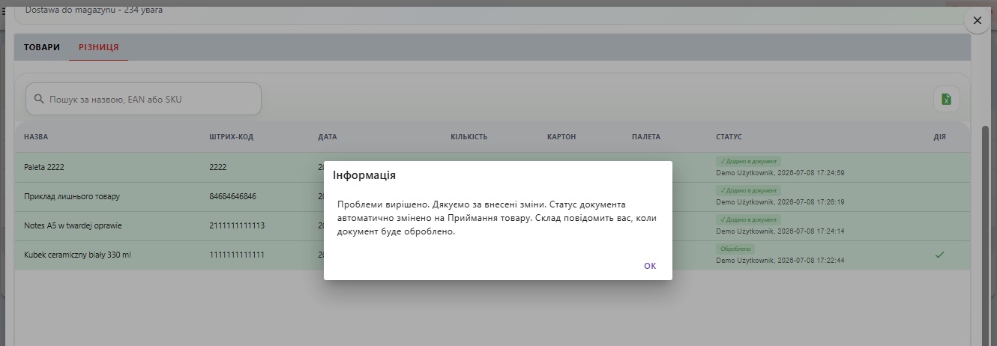The width and height of the screenshot is (997, 346).
Task: Select Notes A5 w twardej oprawie
Action: click(x=73, y=226)
